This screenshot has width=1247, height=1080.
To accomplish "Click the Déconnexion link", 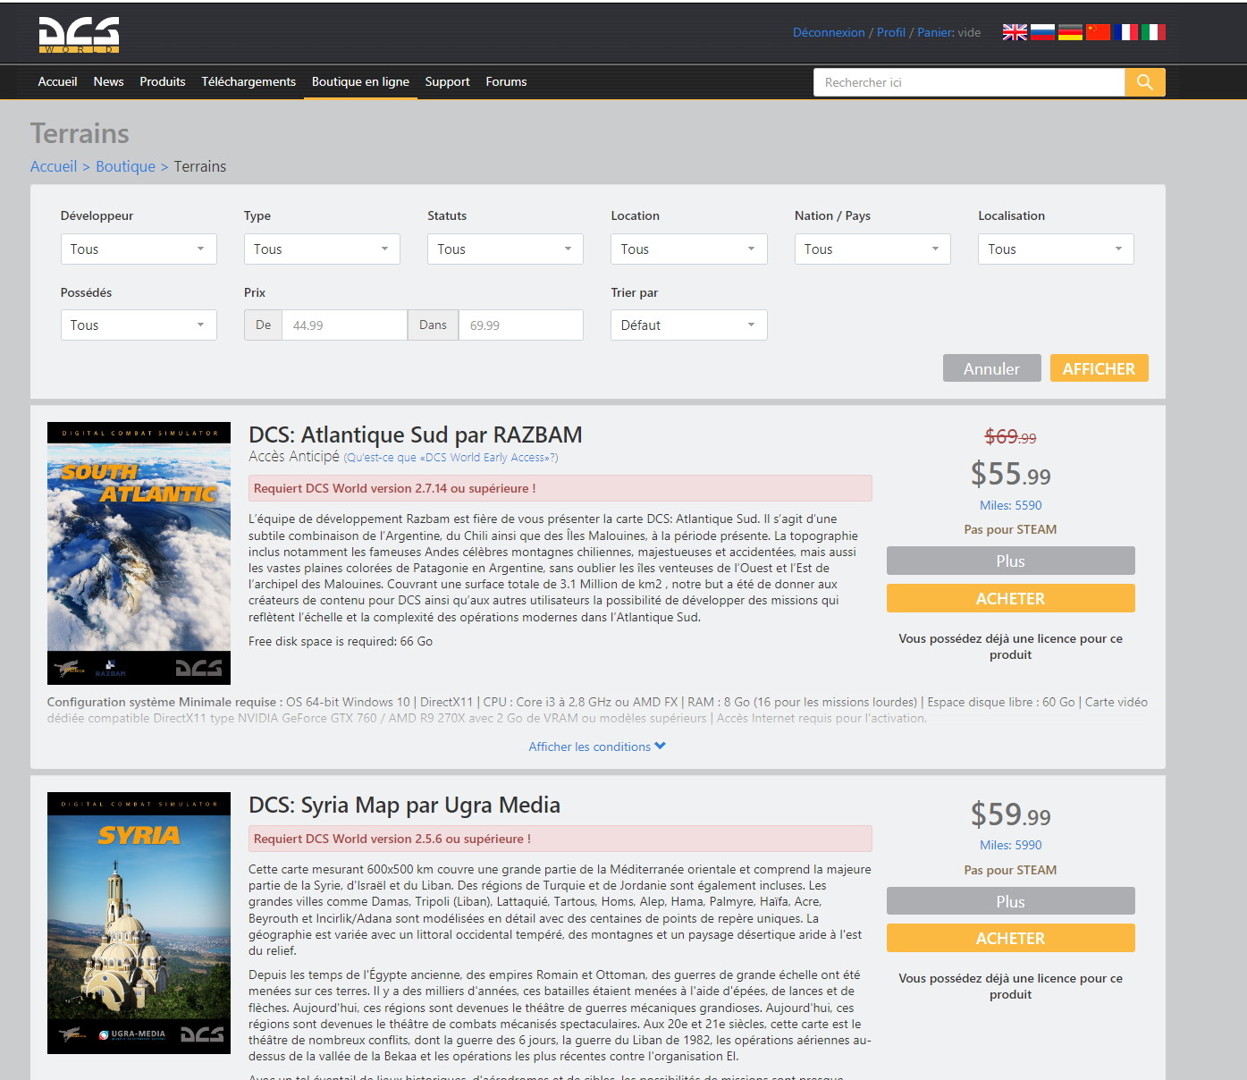I will (x=829, y=32).
